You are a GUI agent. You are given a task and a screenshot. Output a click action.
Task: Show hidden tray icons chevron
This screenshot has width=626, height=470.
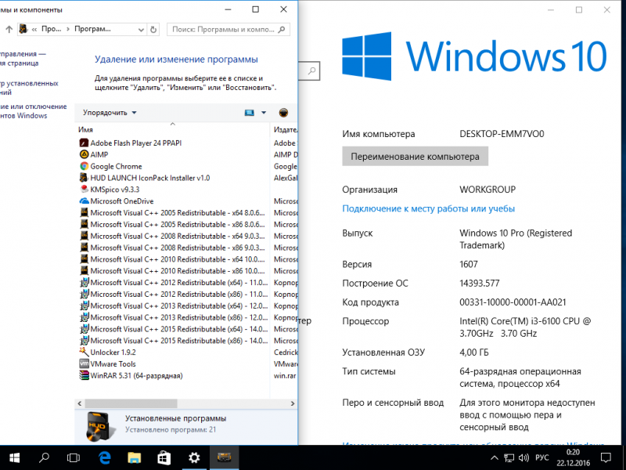coord(495,457)
